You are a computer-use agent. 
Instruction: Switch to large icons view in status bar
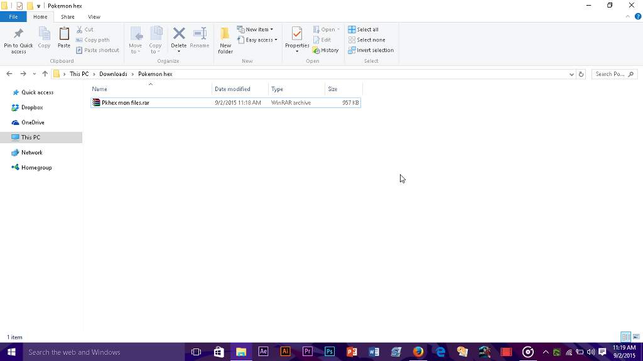(636, 337)
